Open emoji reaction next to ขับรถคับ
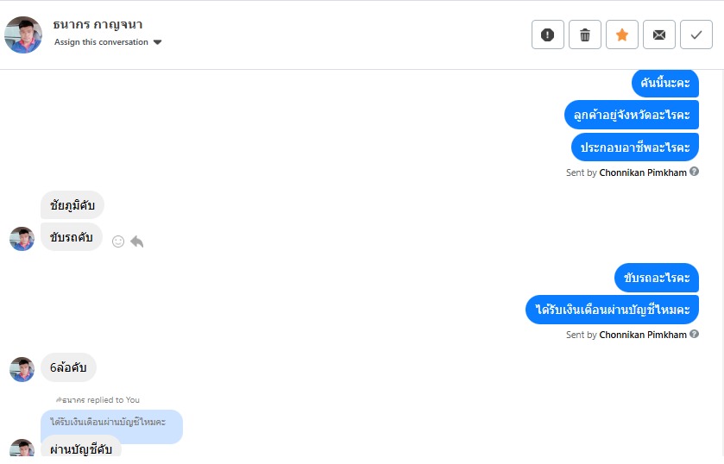724x464 pixels. (x=118, y=241)
